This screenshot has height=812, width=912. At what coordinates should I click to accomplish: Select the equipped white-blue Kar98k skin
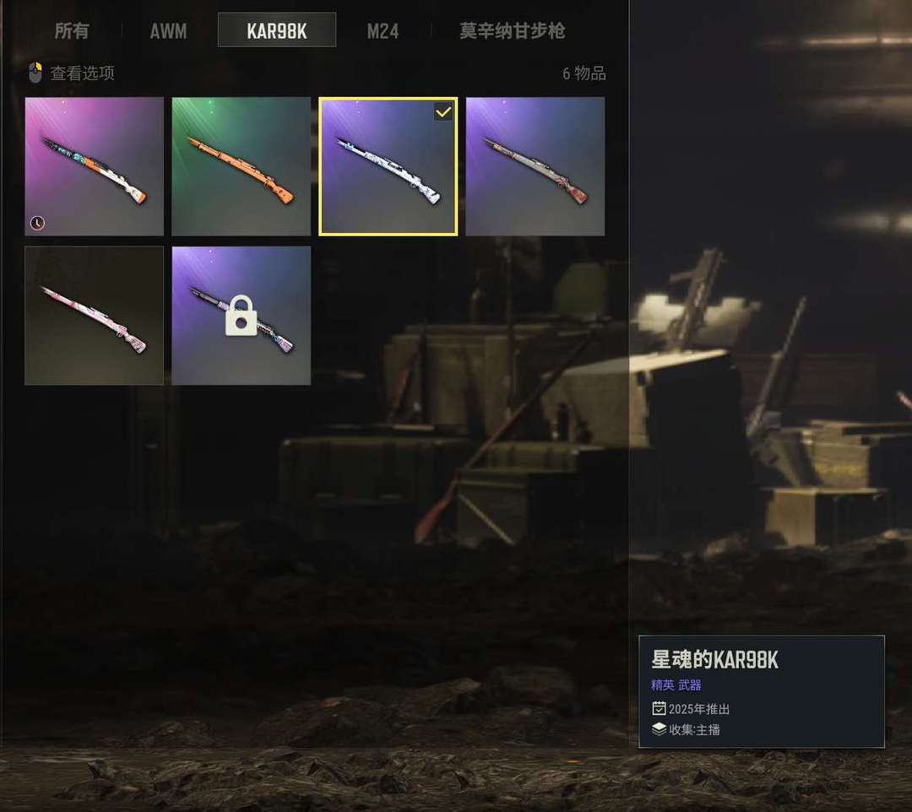point(388,166)
